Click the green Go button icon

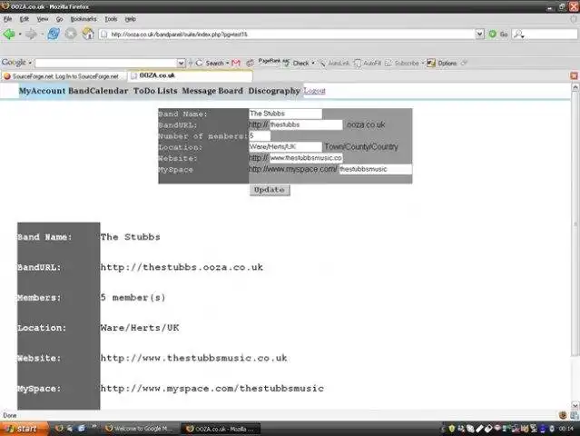pos(492,34)
